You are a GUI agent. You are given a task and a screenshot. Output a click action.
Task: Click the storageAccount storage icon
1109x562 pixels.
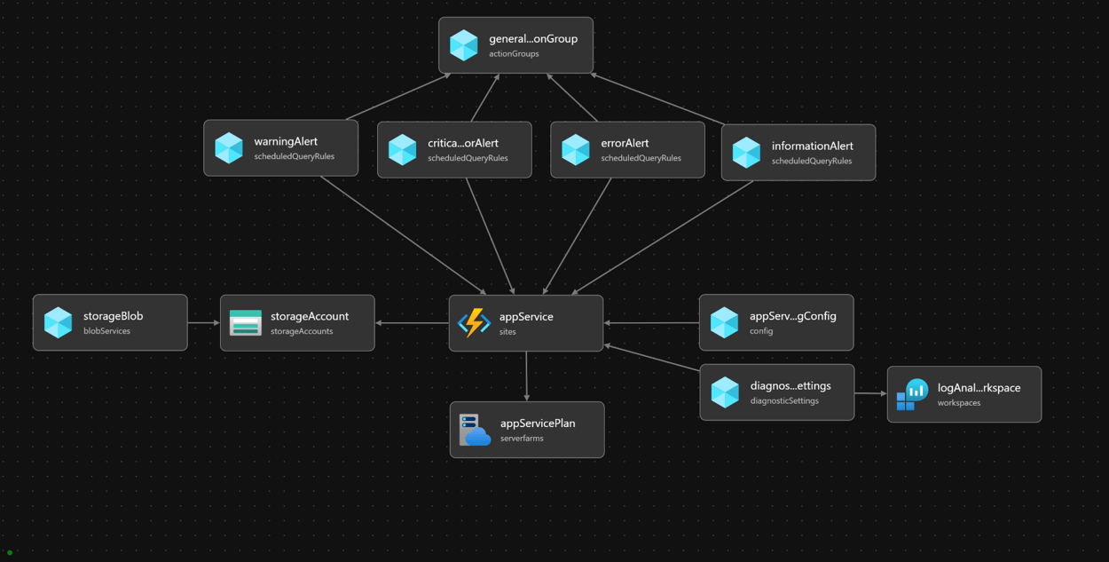[x=245, y=323]
